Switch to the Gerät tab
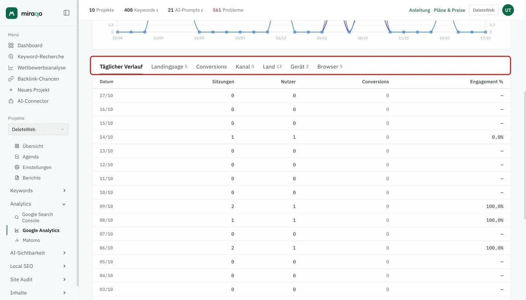The height and width of the screenshot is (300, 526). tap(300, 67)
